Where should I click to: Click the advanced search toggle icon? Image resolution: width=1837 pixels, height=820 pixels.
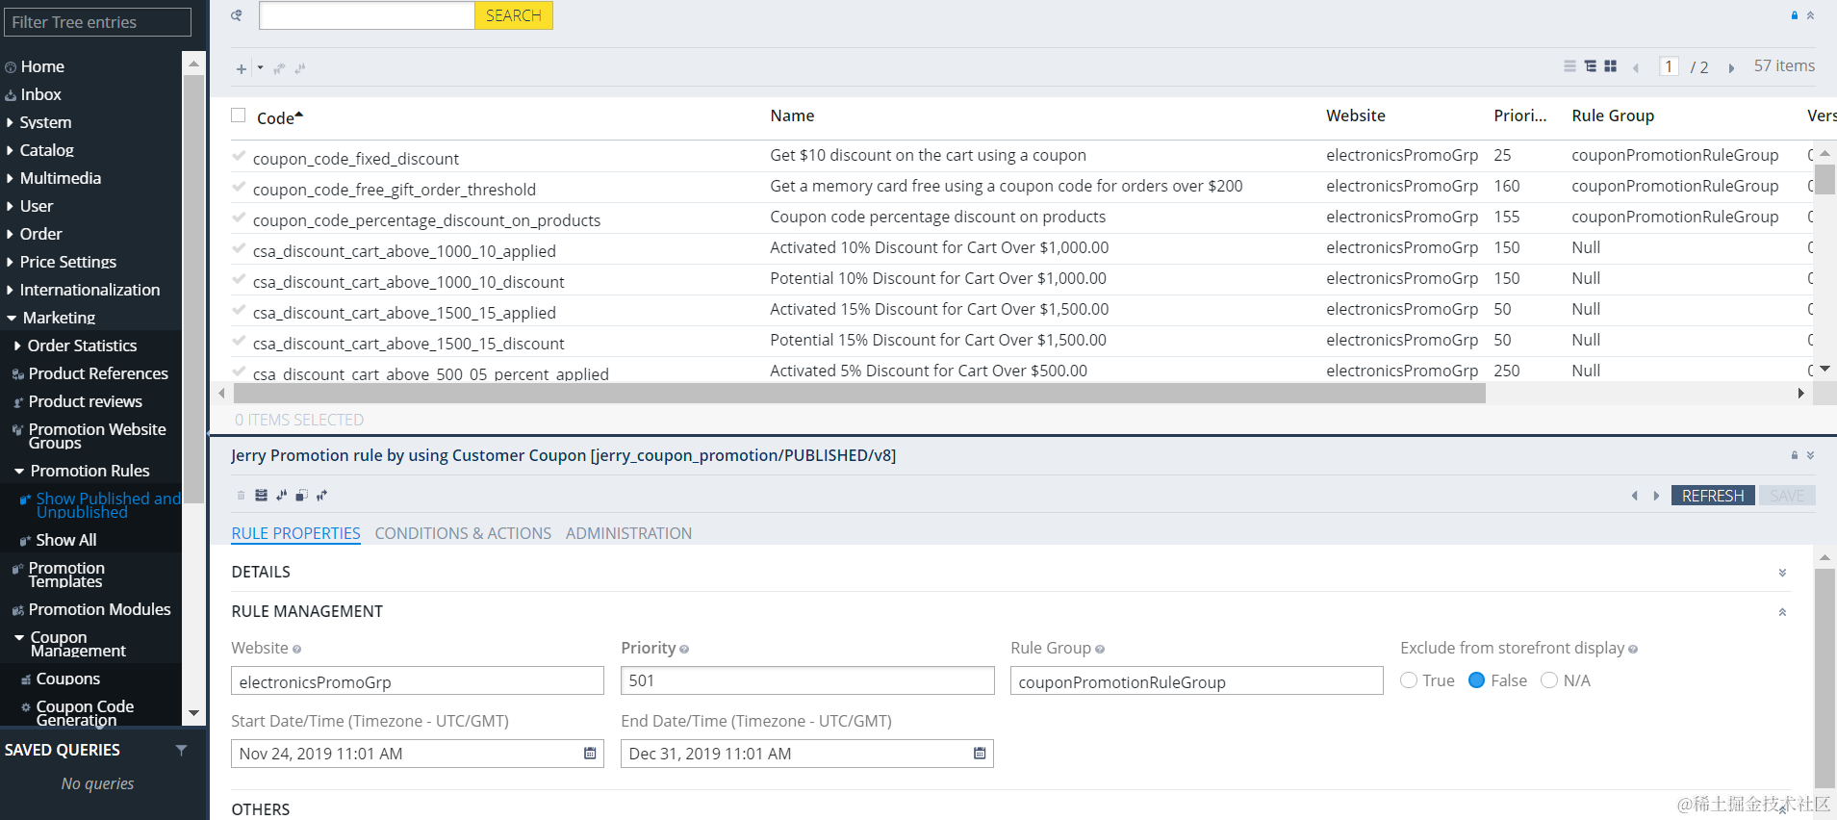pos(237,15)
